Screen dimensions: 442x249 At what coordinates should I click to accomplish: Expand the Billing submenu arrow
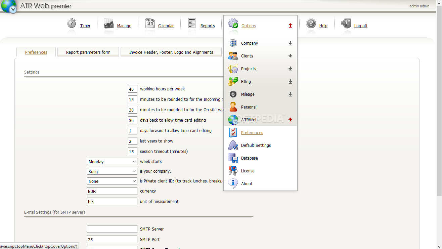pos(291,82)
